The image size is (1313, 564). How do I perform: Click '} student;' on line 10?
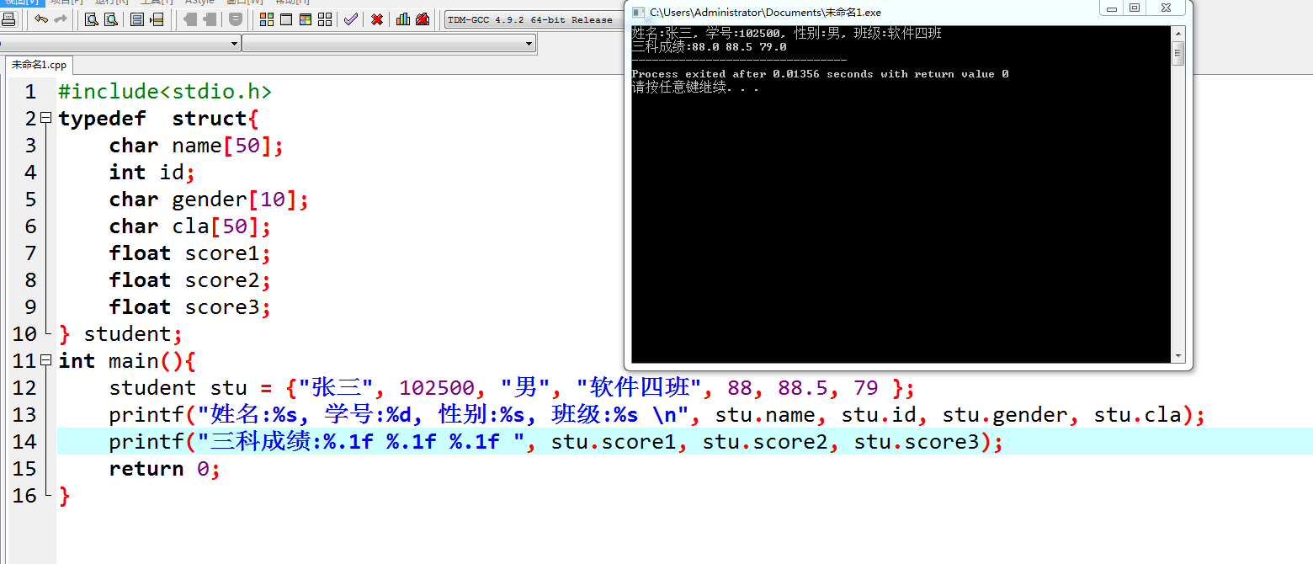pos(121,333)
